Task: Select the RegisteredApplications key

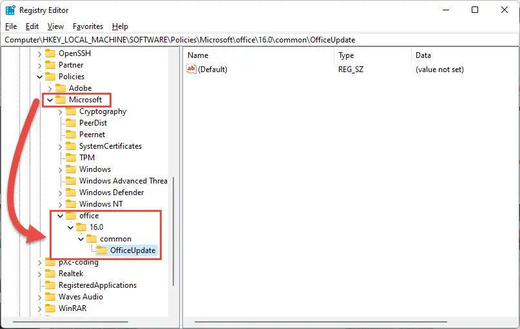Action: (97, 285)
